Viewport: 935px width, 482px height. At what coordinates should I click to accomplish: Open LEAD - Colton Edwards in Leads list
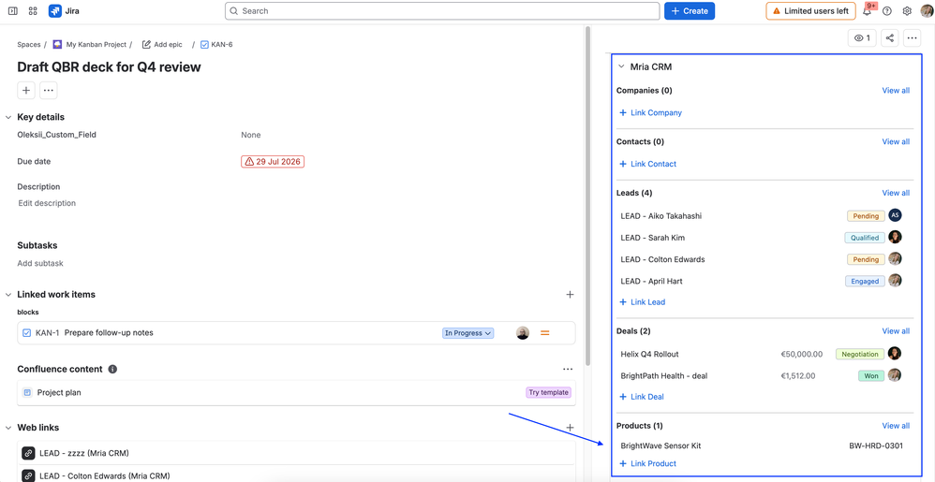pos(662,260)
